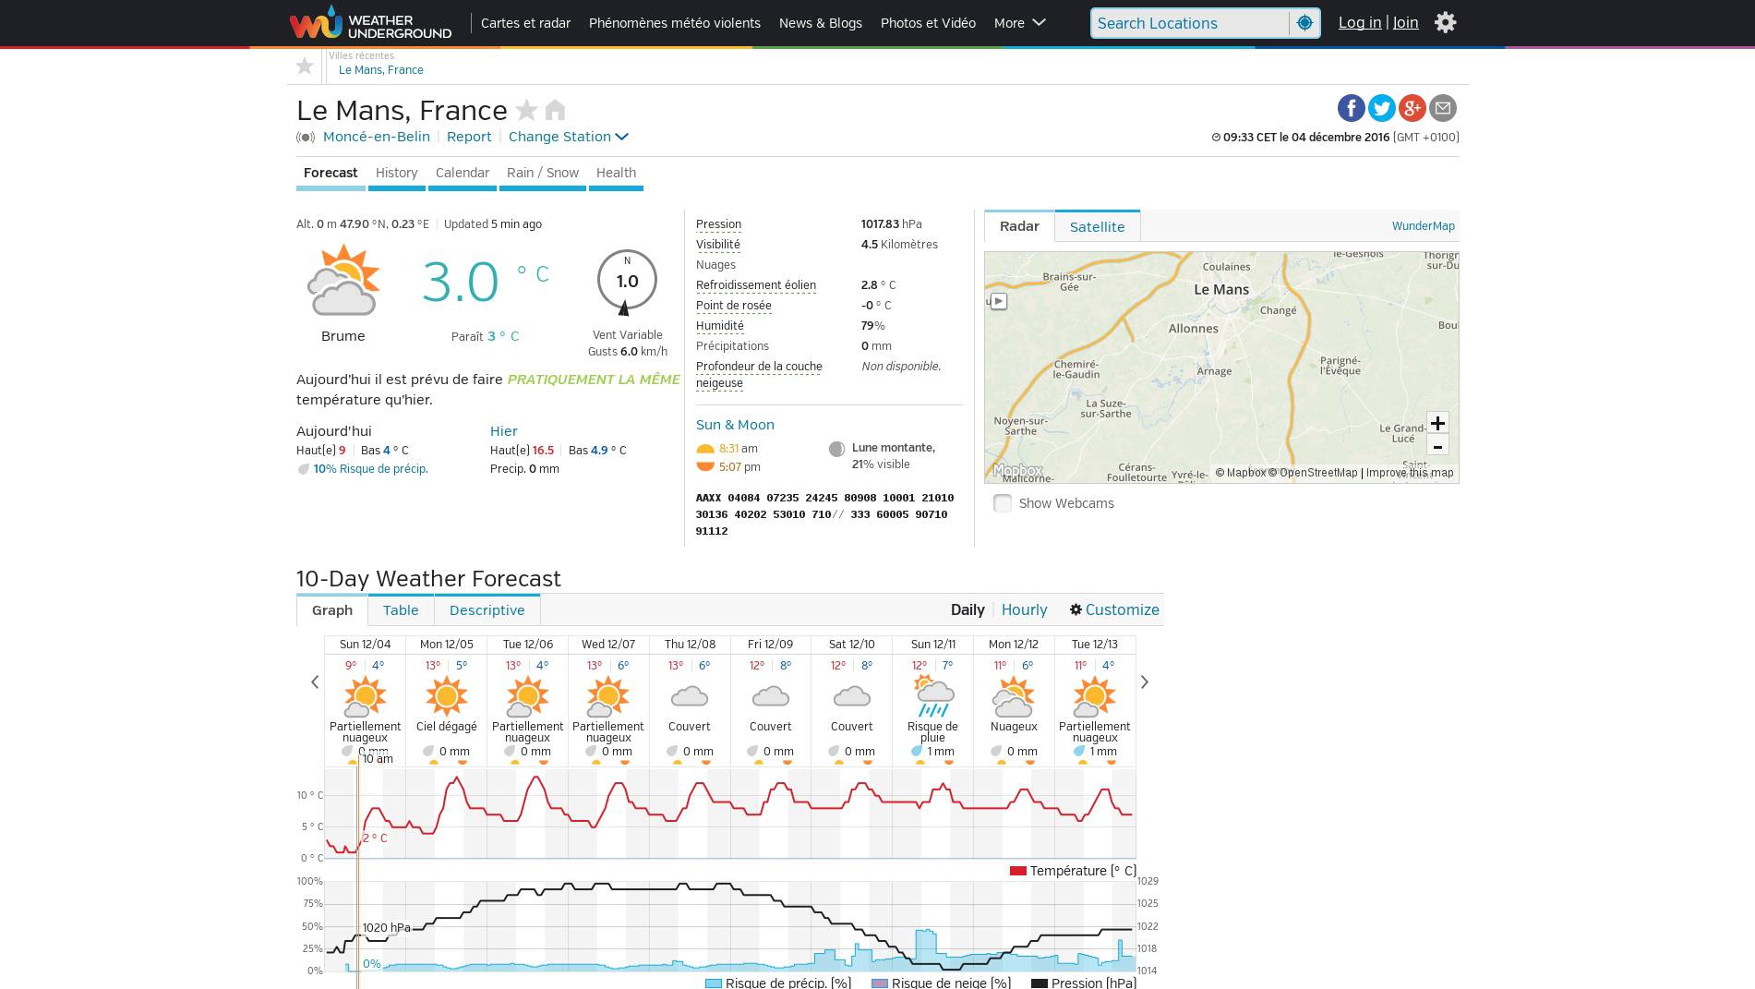Click the Improve this map link

click(x=1410, y=473)
